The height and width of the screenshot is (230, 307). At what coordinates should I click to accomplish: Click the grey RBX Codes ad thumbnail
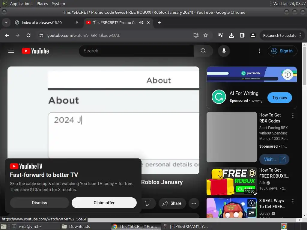232,137
